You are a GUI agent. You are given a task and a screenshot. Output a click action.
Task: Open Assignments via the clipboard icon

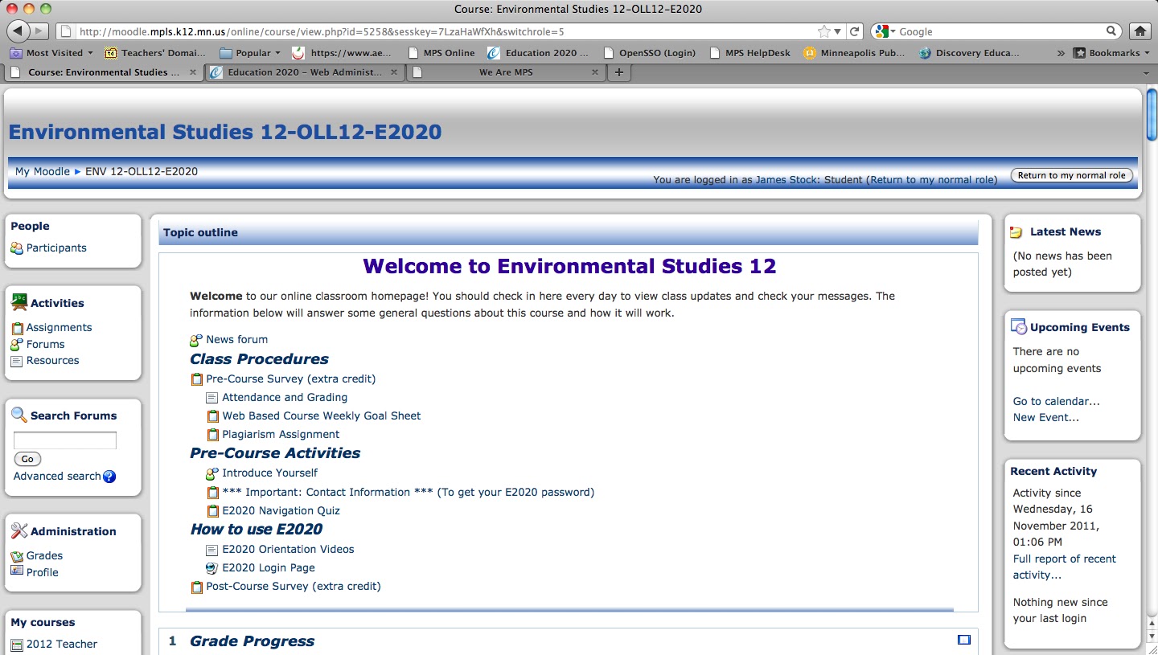click(x=18, y=327)
